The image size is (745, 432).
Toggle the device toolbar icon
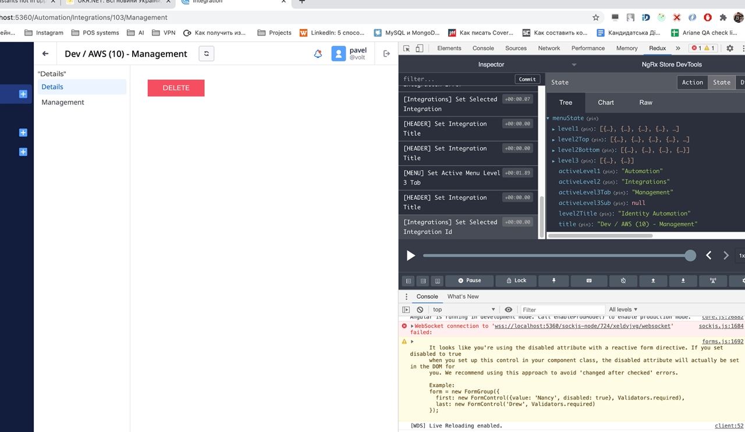419,48
